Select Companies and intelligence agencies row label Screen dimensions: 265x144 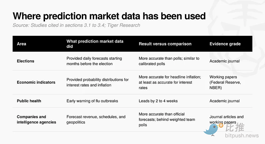pos(36,119)
